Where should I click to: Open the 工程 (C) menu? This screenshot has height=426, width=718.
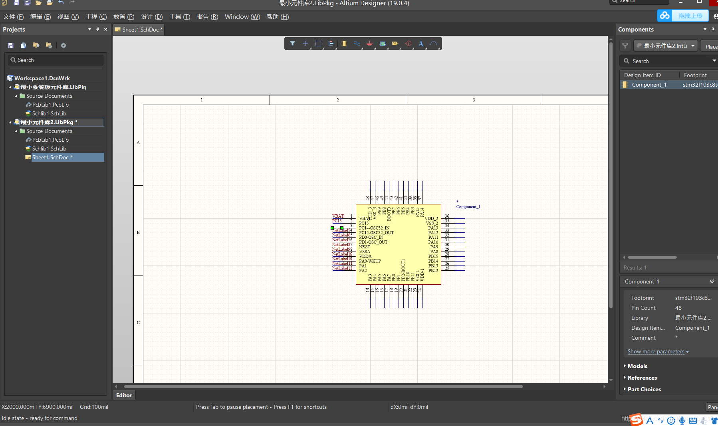click(96, 17)
